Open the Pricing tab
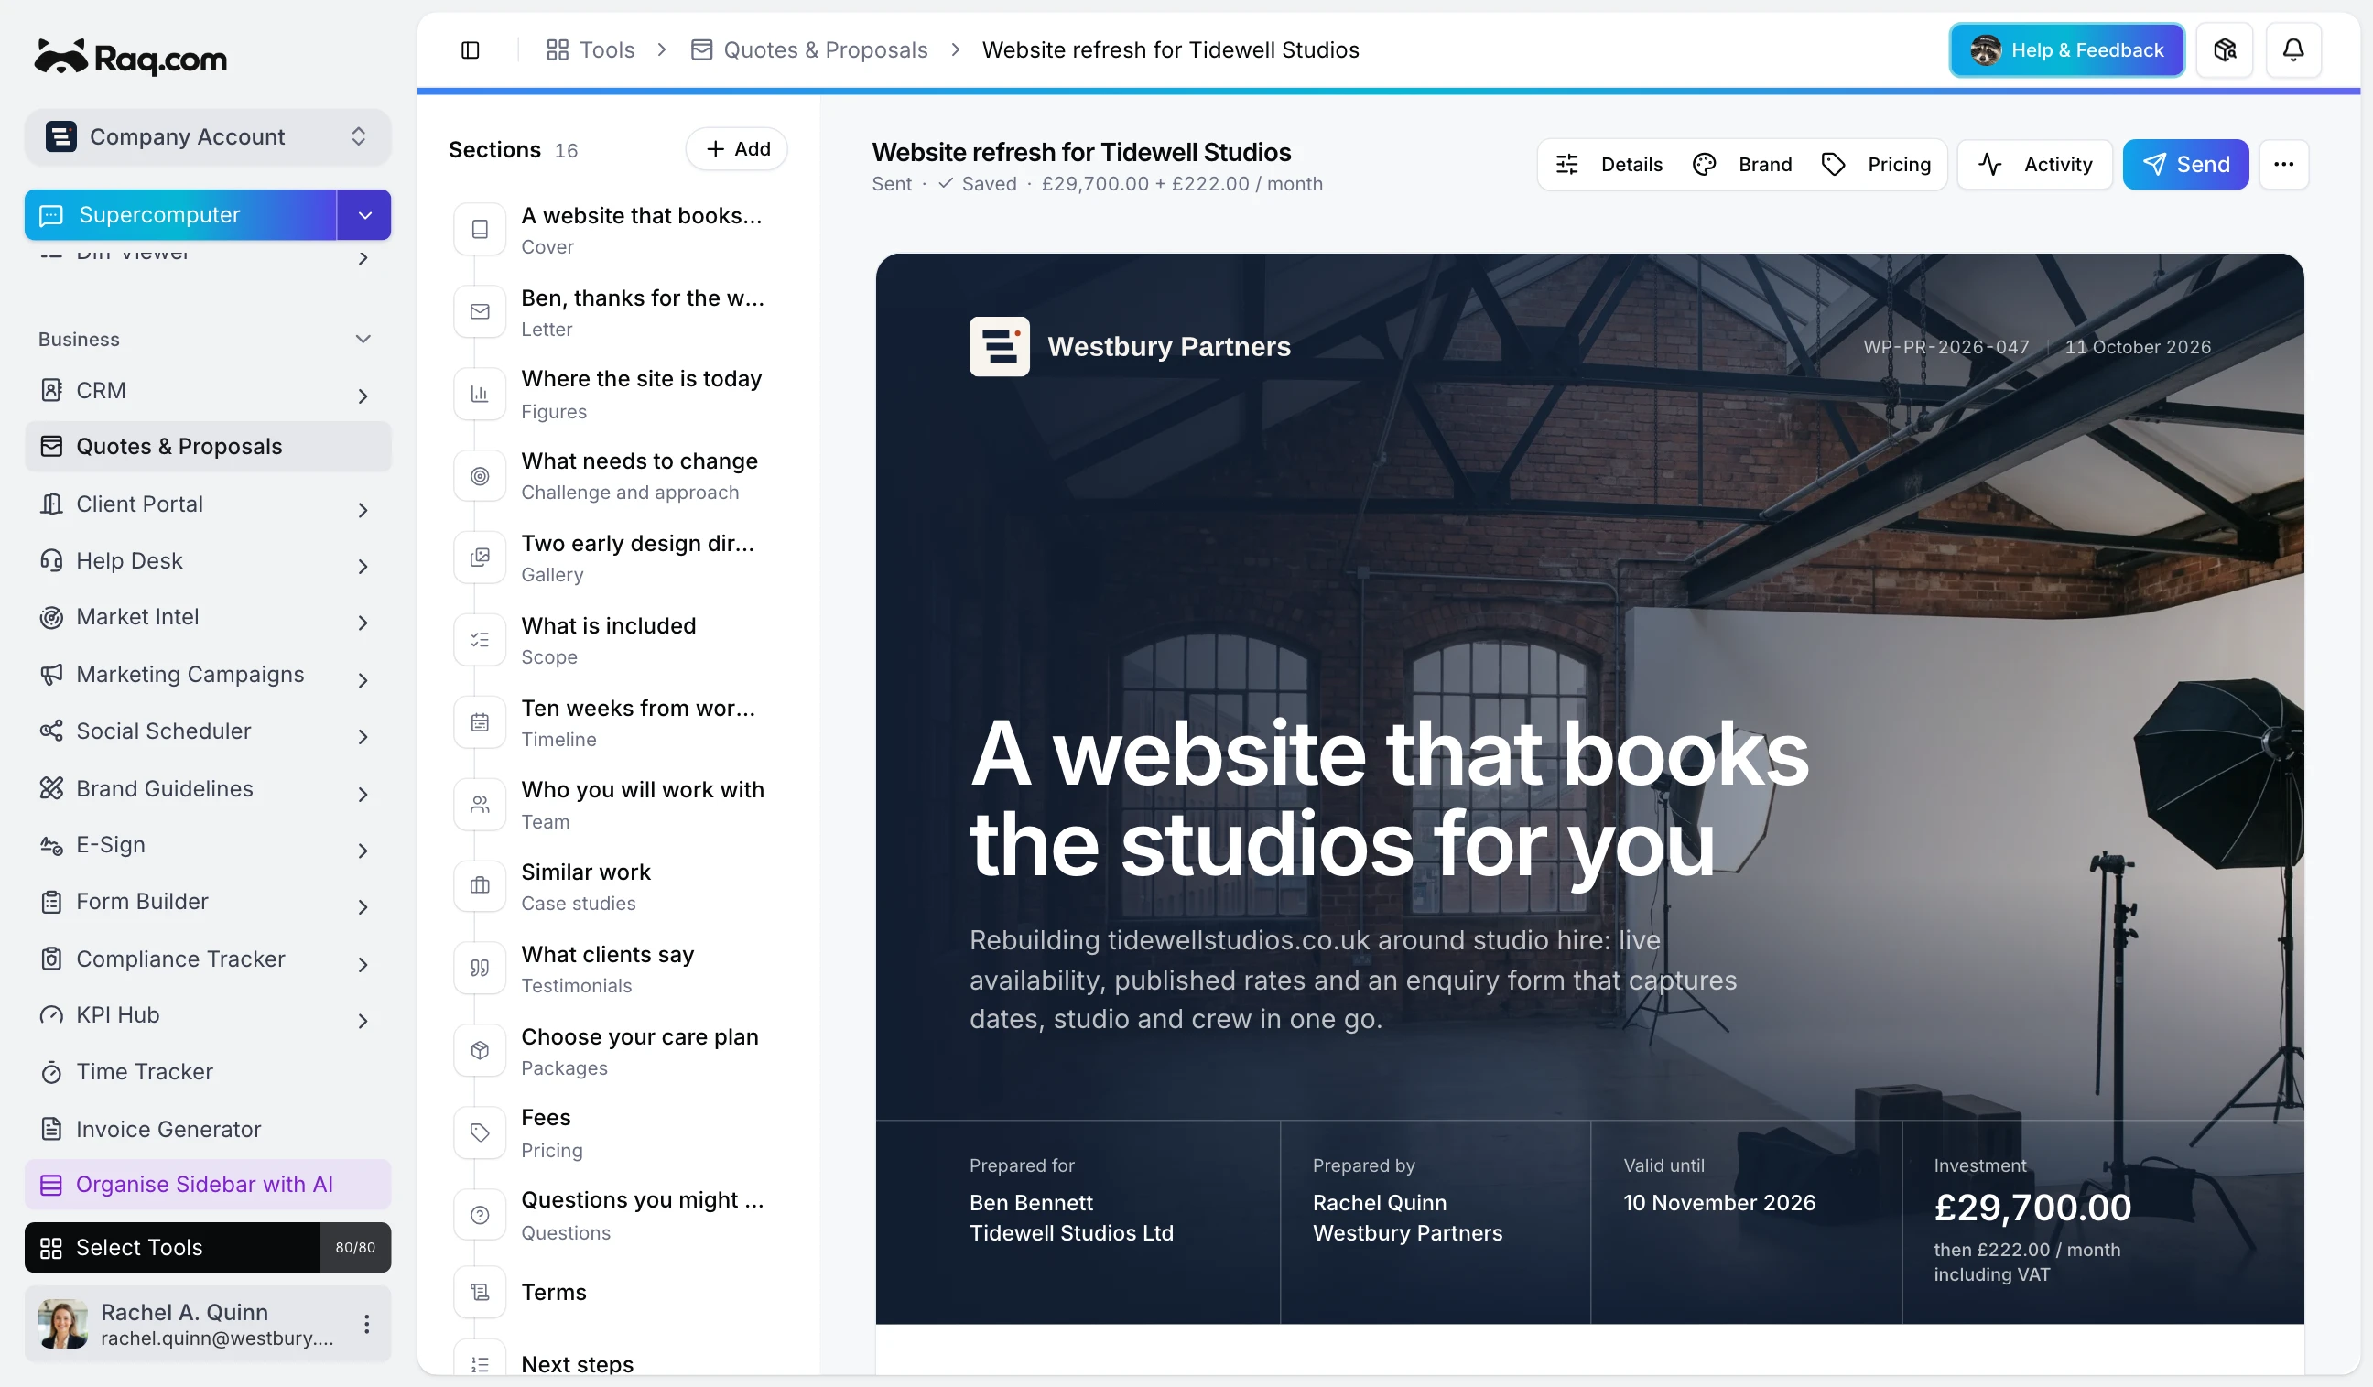The height and width of the screenshot is (1387, 2373). pos(1877,165)
